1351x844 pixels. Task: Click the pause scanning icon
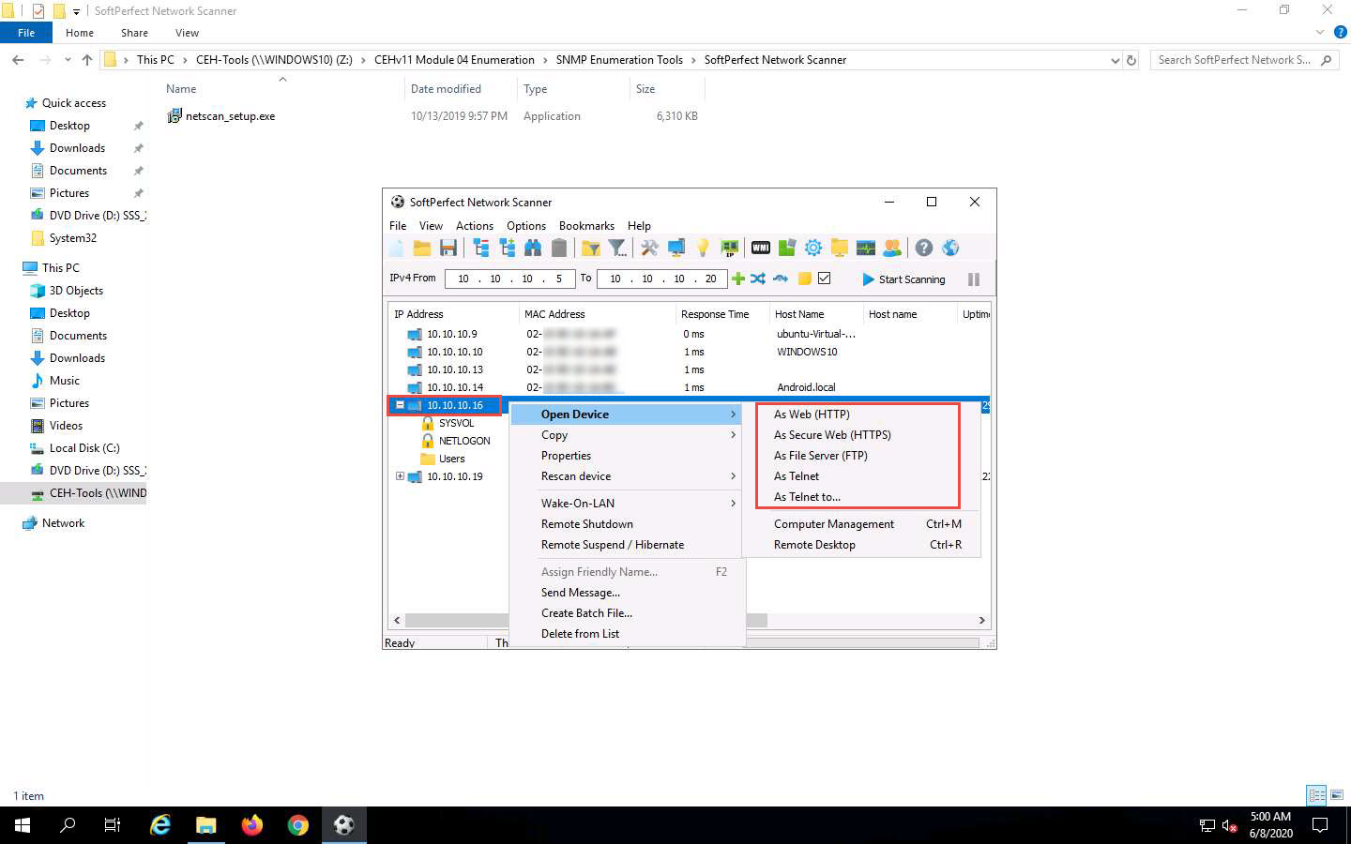[x=974, y=279]
